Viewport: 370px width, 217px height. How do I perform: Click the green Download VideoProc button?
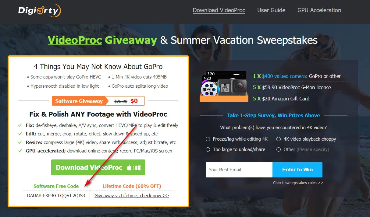[x=98, y=167]
